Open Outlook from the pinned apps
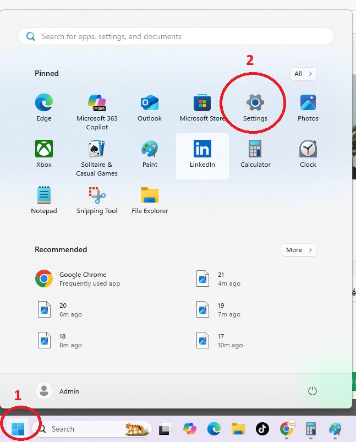Image resolution: width=356 pixels, height=442 pixels. click(150, 108)
